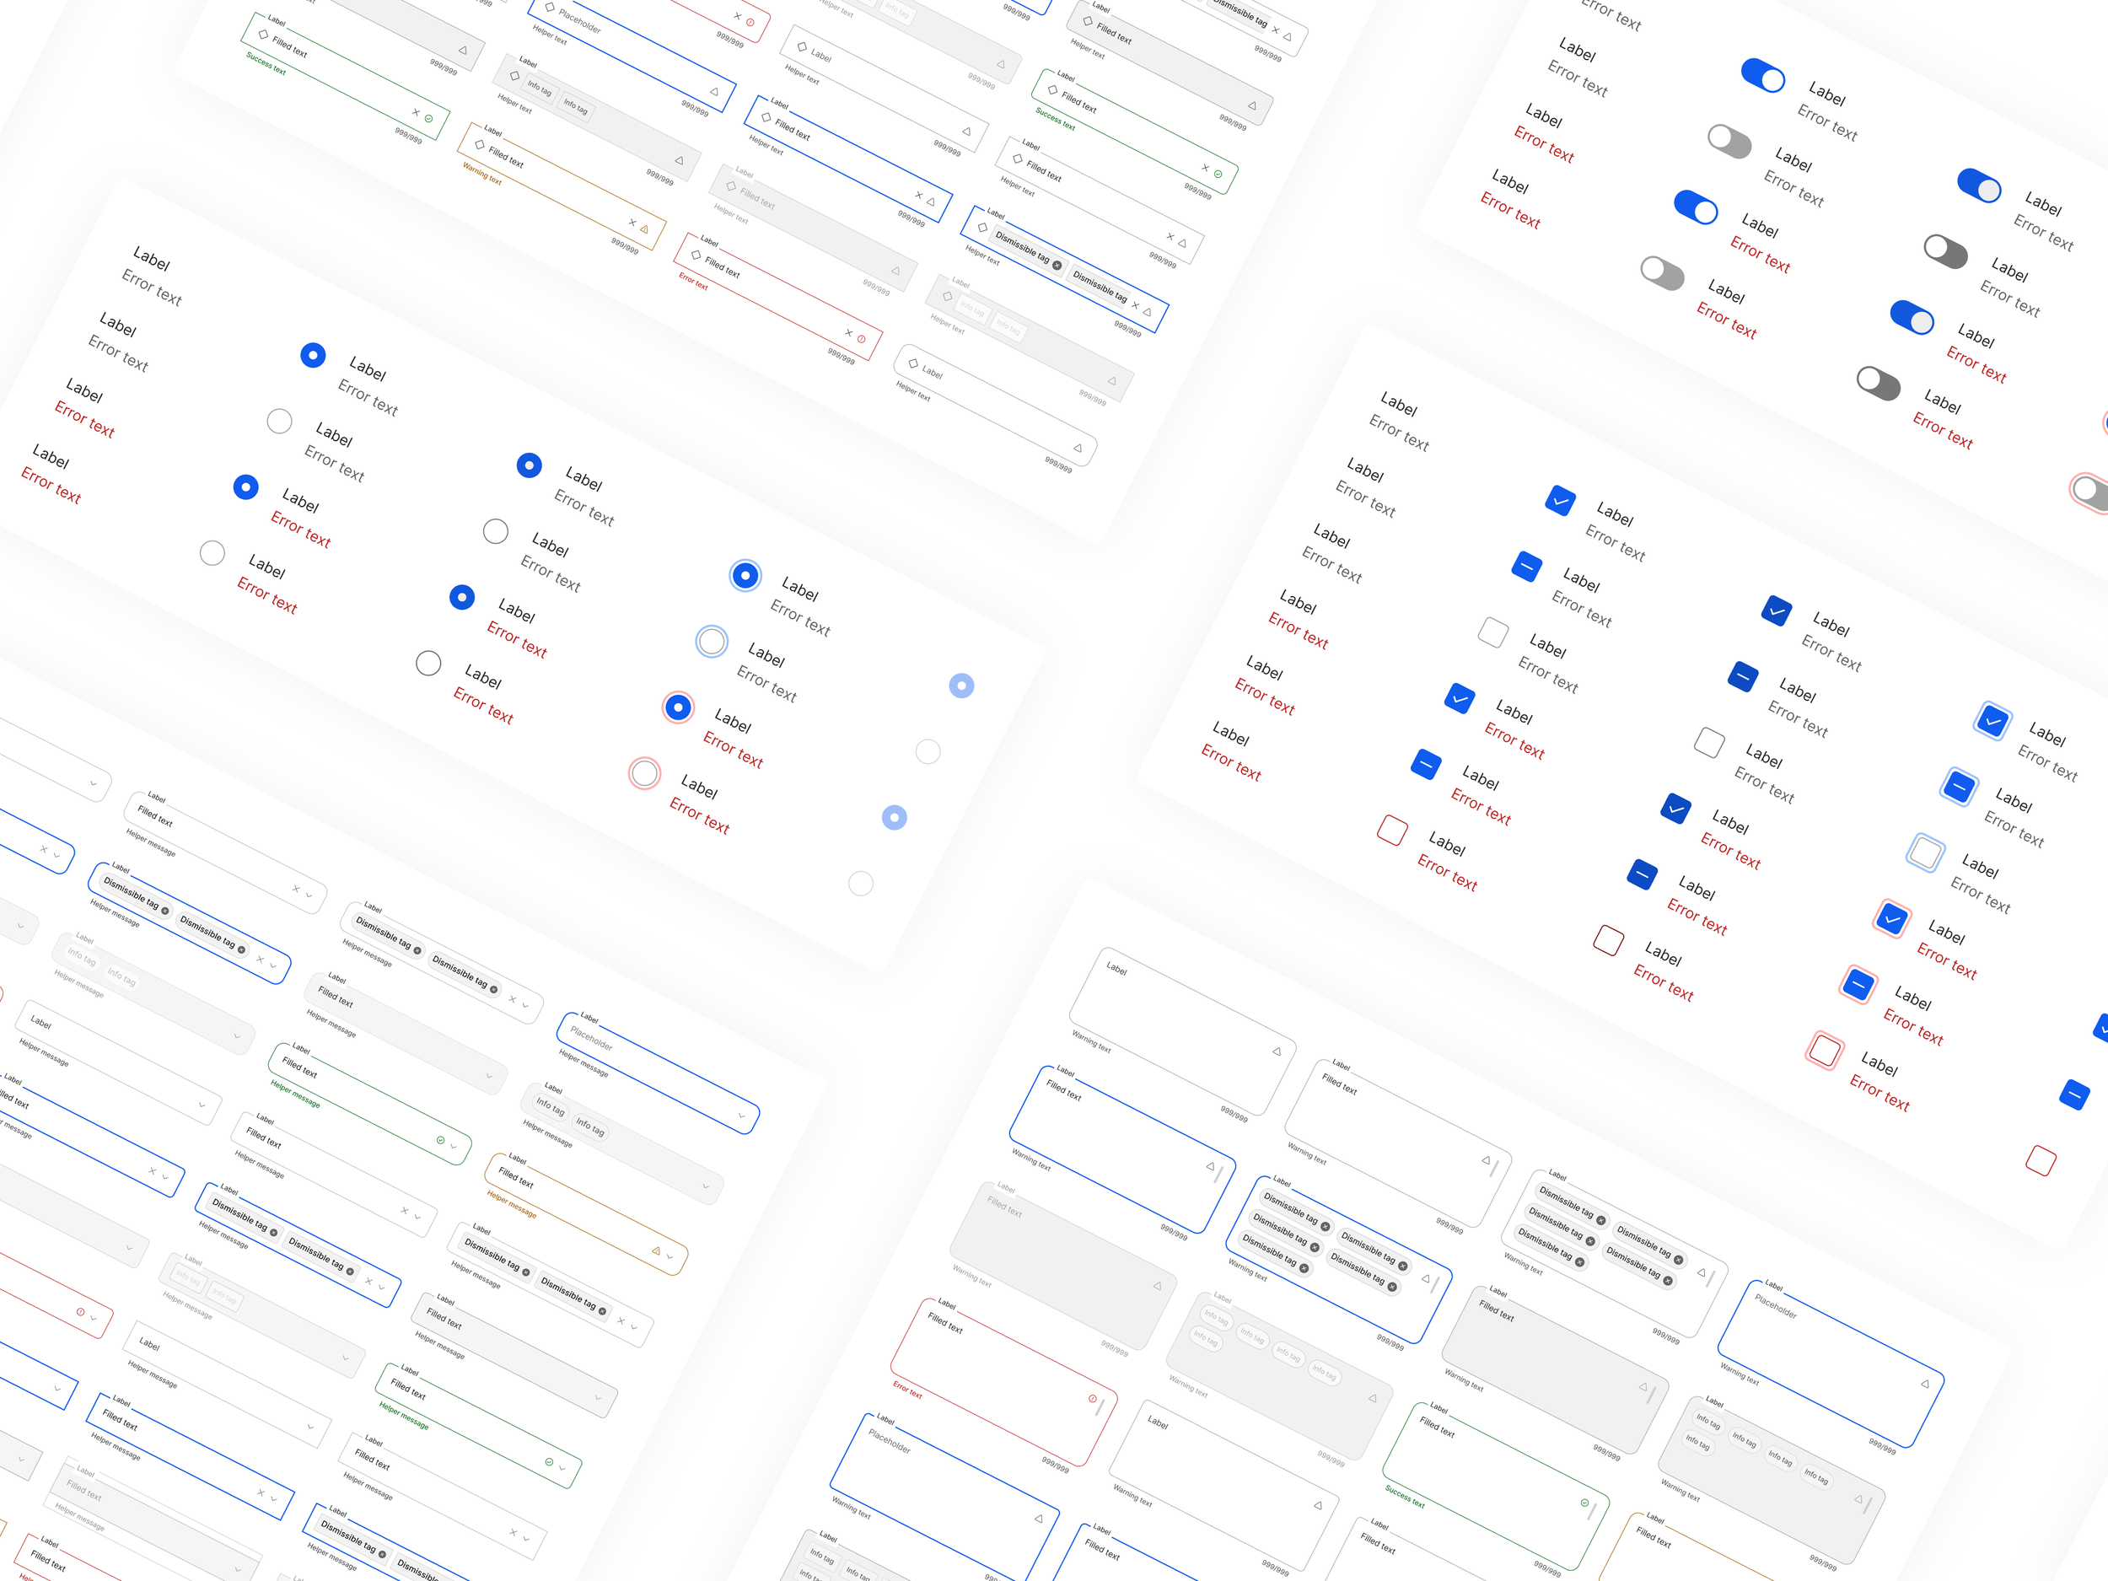
Task: Select the checked radio with blue focus halo
Action: pos(745,576)
